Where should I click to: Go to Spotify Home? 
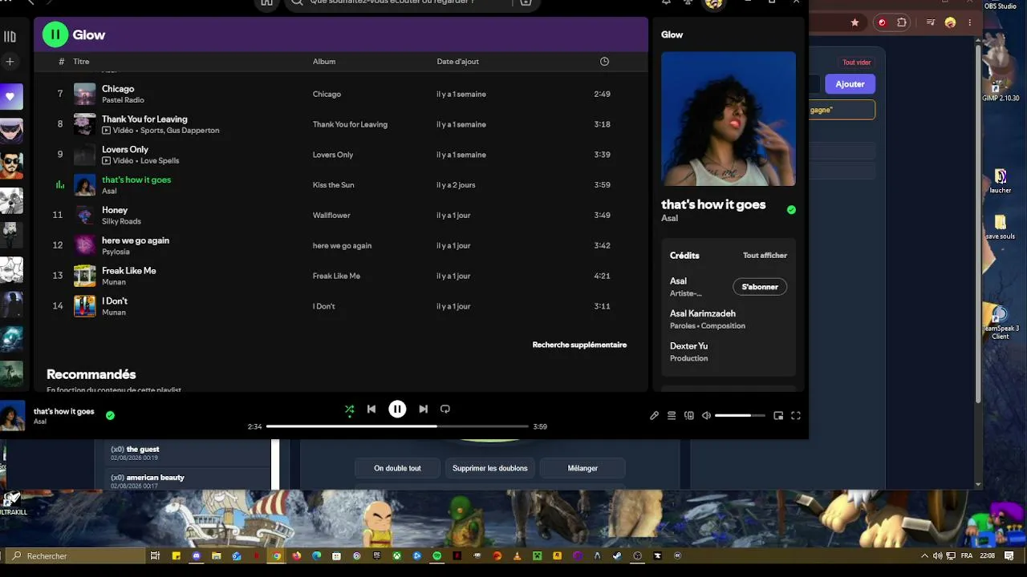pyautogui.click(x=266, y=2)
